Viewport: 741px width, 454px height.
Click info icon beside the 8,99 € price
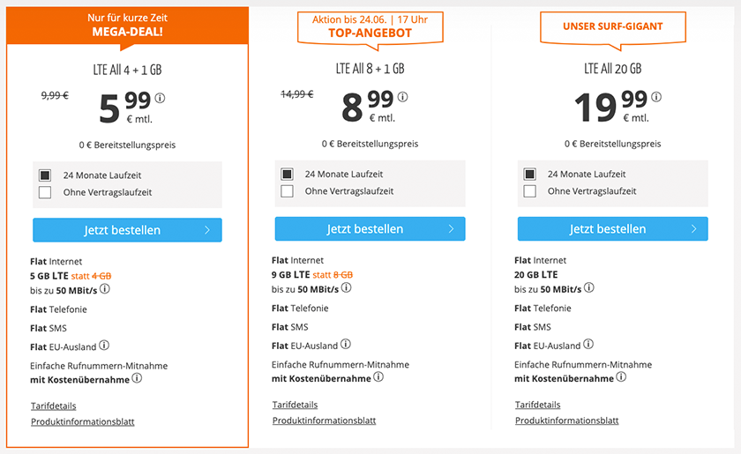(x=402, y=98)
